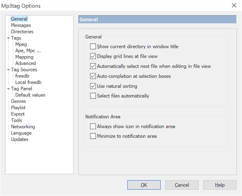This screenshot has width=242, height=196.
Task: Collapse the Tag Panel tree node
Action: (x=9, y=89)
